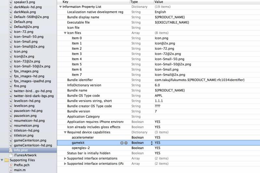260x173 pixels.
Task: Click the Value column header
Action: [x=159, y=2]
